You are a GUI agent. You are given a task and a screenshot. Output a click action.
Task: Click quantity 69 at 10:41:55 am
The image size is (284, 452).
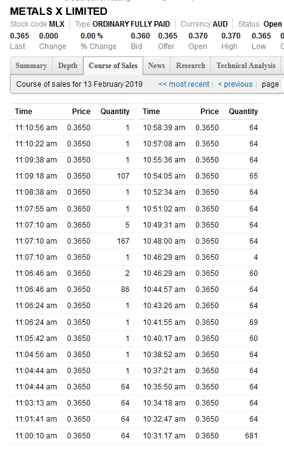254,322
